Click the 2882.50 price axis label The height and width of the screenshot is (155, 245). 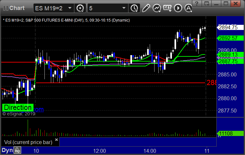coord(227,86)
